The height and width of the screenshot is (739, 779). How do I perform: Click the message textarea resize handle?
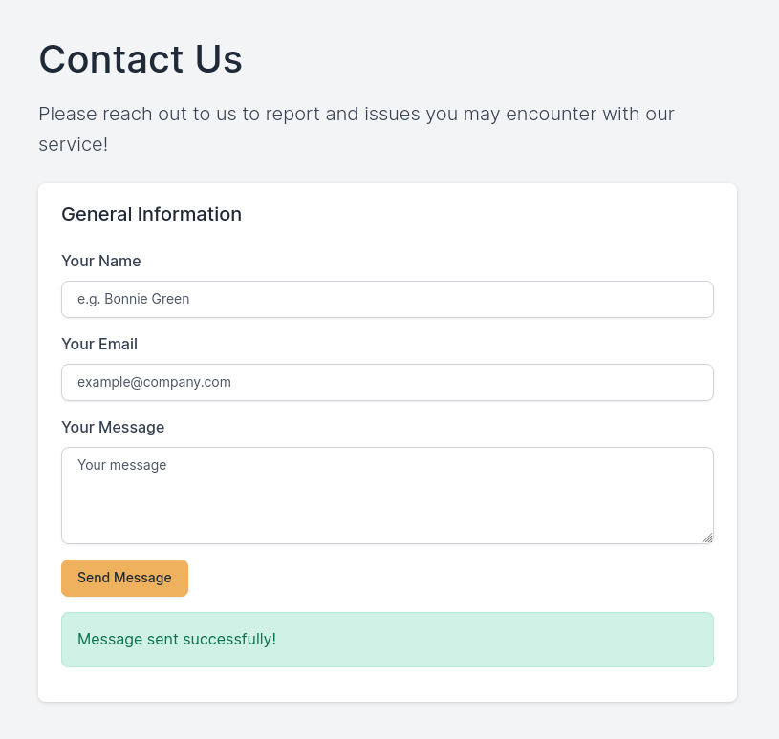click(707, 538)
